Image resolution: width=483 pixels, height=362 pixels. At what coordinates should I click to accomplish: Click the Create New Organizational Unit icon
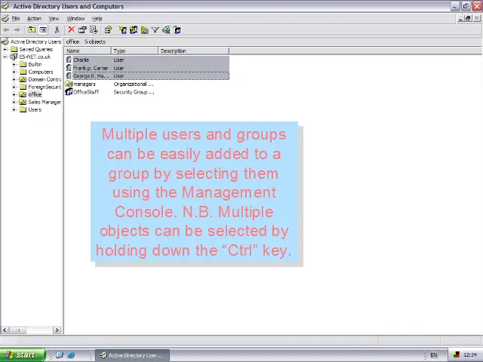(x=144, y=30)
